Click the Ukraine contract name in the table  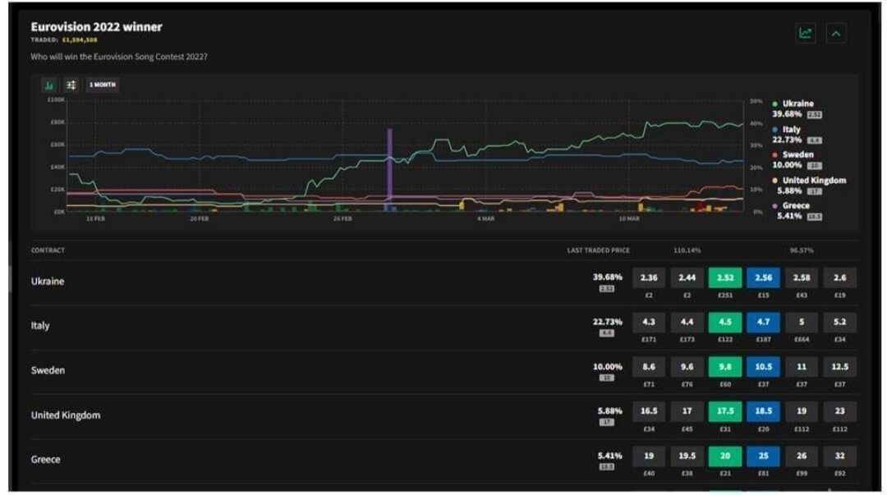[48, 282]
